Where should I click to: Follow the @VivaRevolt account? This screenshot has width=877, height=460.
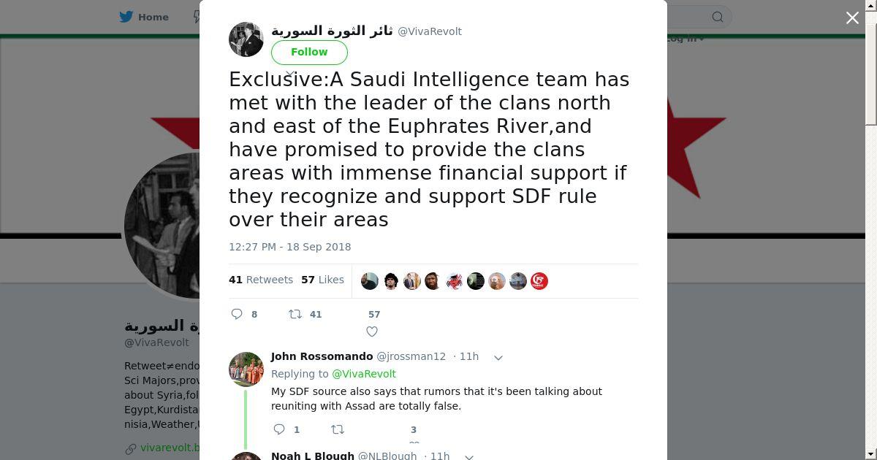pos(309,52)
